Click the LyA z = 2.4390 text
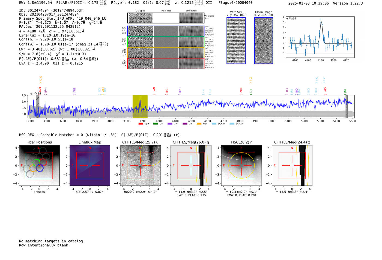 (x=34, y=63)
